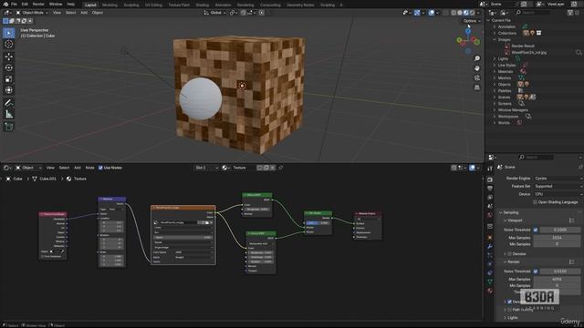Screen dimensions: 584x328
Task: Select the Rotate tool
Action: point(9,67)
